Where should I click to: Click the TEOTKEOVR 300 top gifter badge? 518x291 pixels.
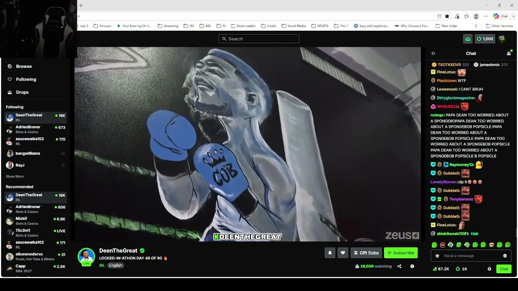(450, 65)
